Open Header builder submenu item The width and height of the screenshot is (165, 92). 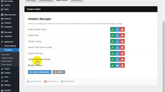(x=6, y=61)
